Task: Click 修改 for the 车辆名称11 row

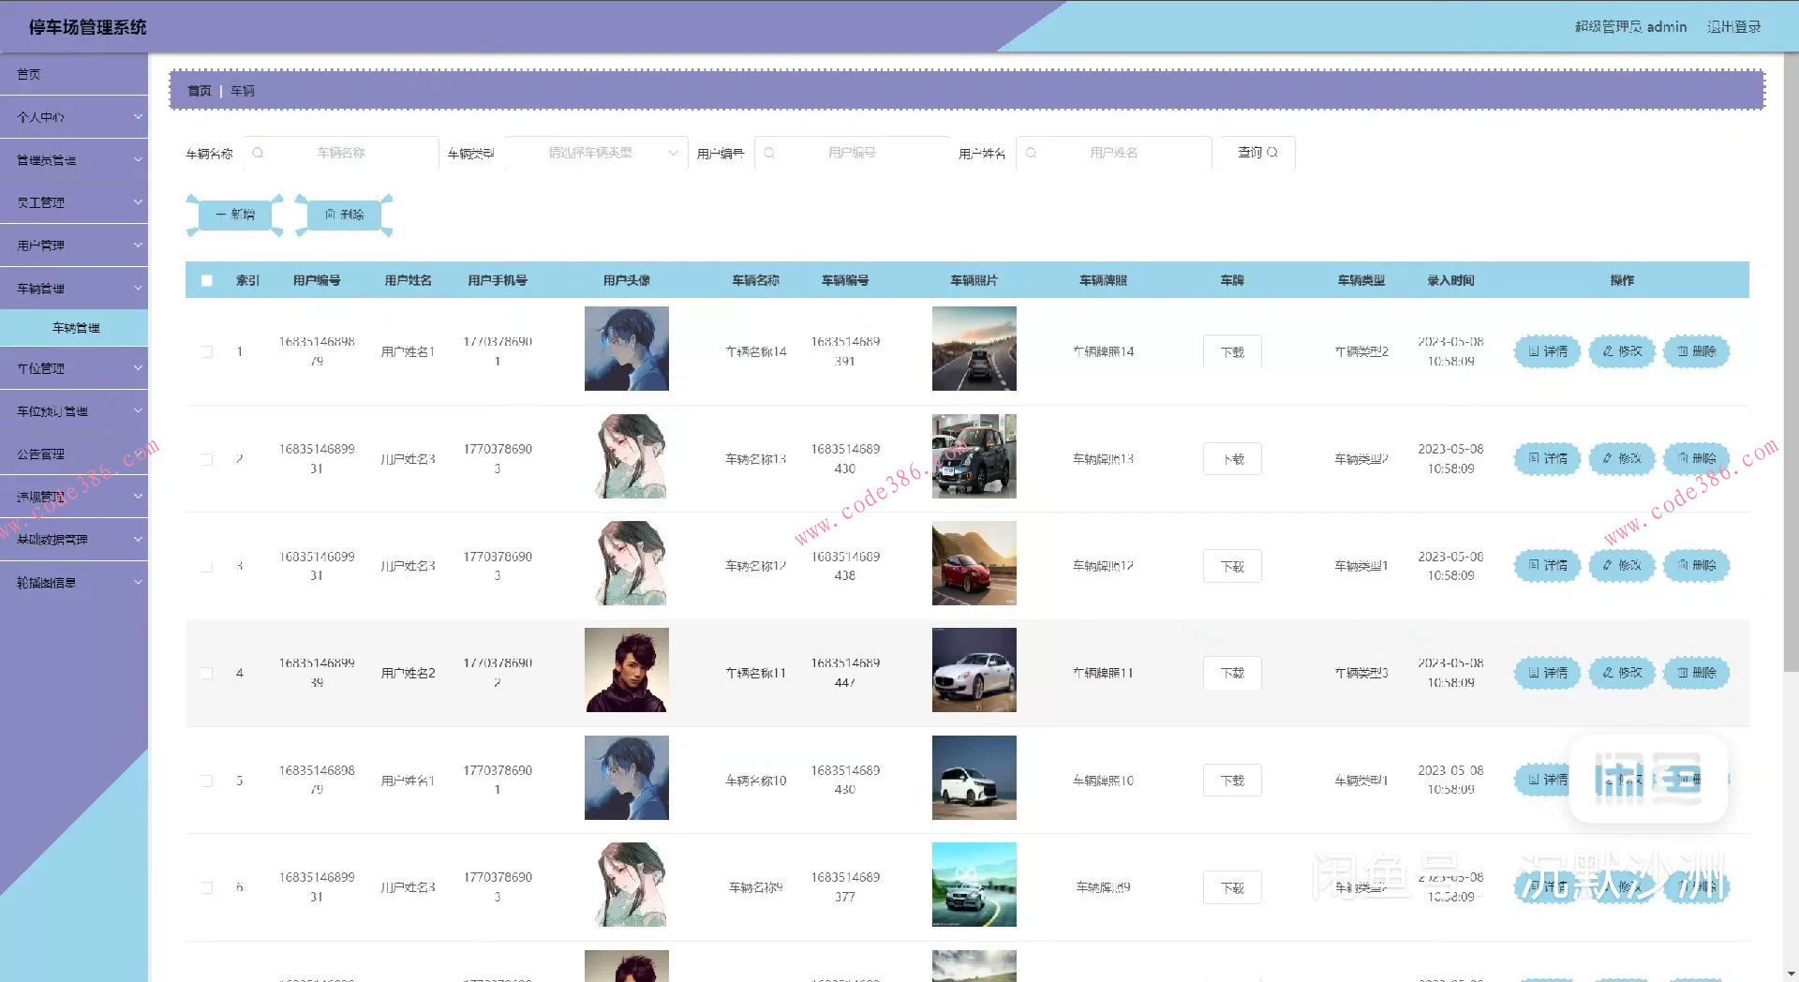Action: 1622,673
